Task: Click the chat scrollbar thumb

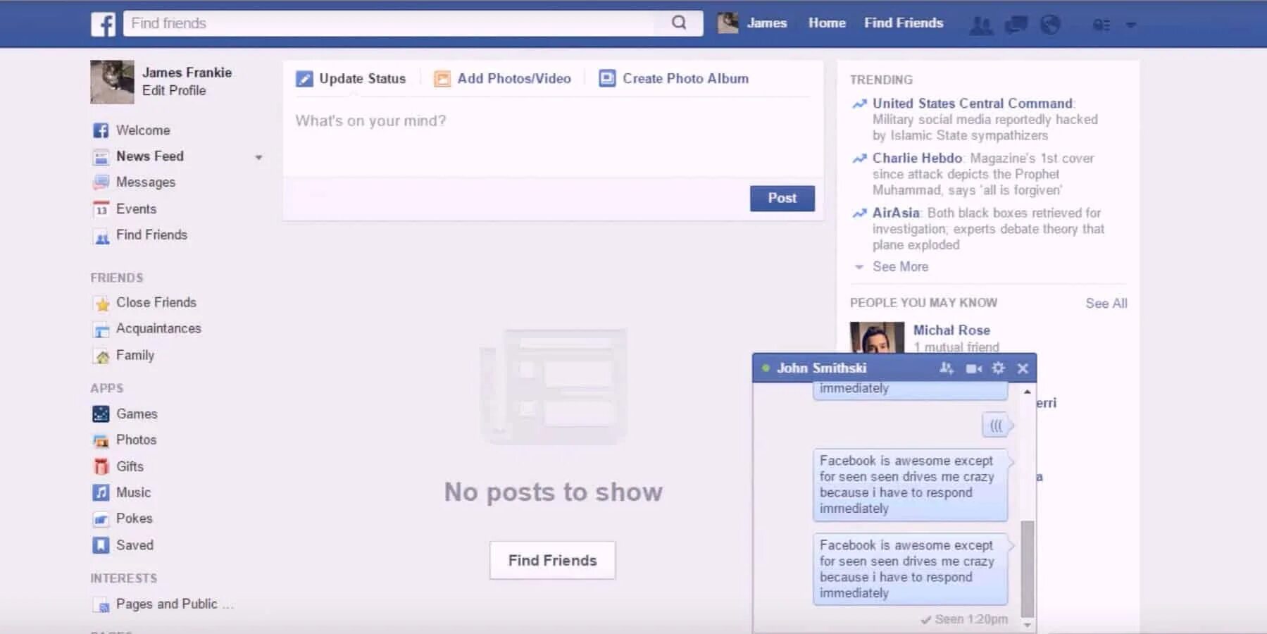Action: pyautogui.click(x=1028, y=568)
